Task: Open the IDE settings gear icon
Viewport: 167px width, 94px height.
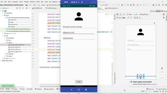Action: pyautogui.click(x=166, y=5)
